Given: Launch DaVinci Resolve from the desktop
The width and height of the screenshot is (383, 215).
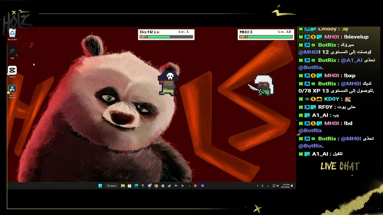Looking at the screenshot, I should point(12,92).
